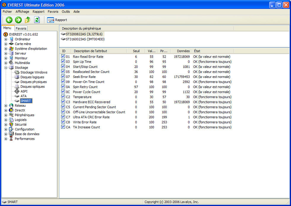This screenshot has height=206, width=291.
Task: Click the Serveur icon in the tree
Action: (11, 53)
